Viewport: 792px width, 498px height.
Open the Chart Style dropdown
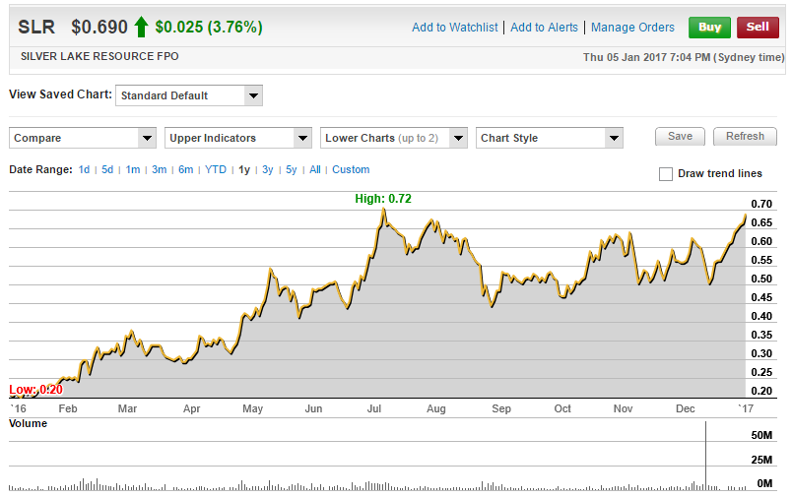coord(550,138)
